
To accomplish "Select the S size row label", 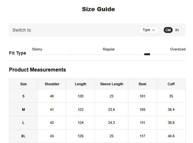I will click(23, 96).
